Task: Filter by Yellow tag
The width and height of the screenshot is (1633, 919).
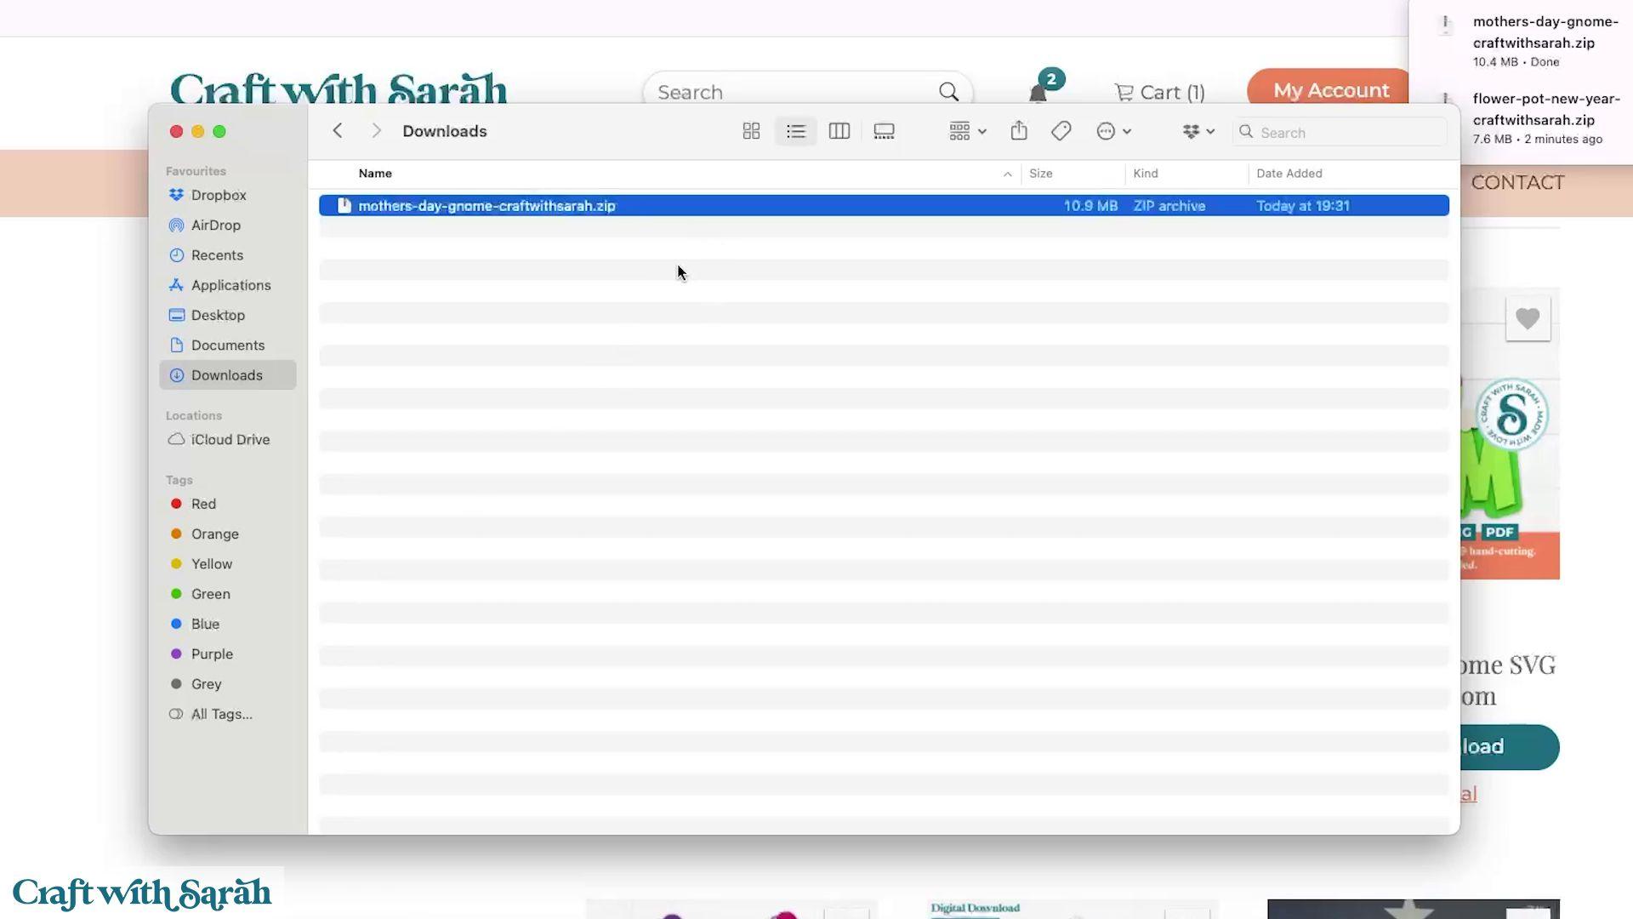Action: tap(227, 564)
